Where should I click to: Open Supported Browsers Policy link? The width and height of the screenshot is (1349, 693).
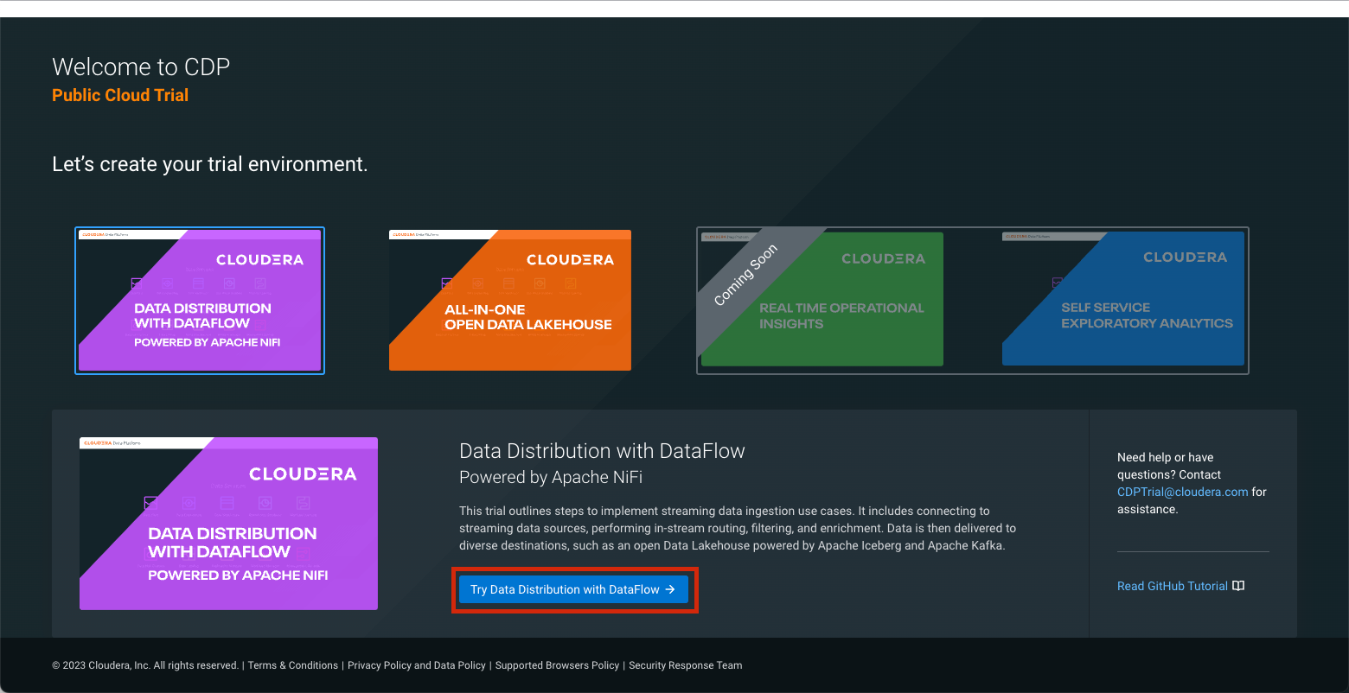coord(557,665)
